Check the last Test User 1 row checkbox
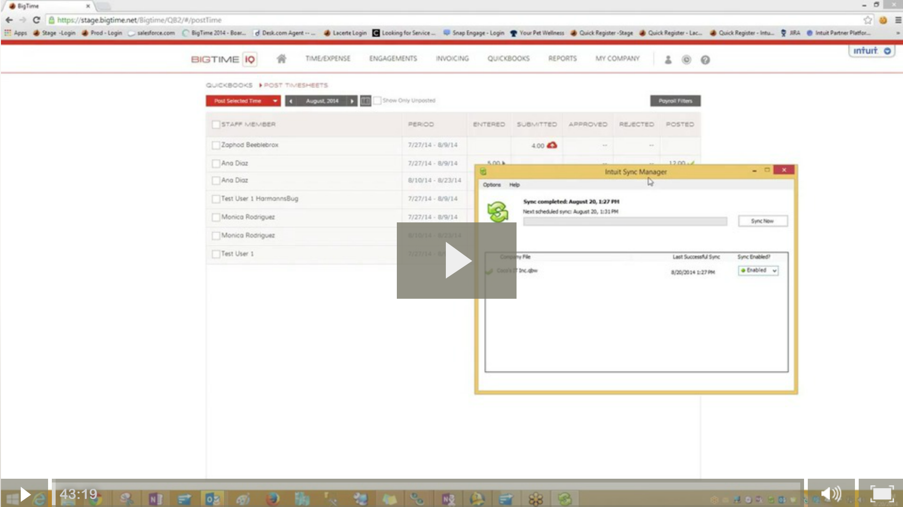Viewport: 903px width, 507px height. tap(216, 254)
